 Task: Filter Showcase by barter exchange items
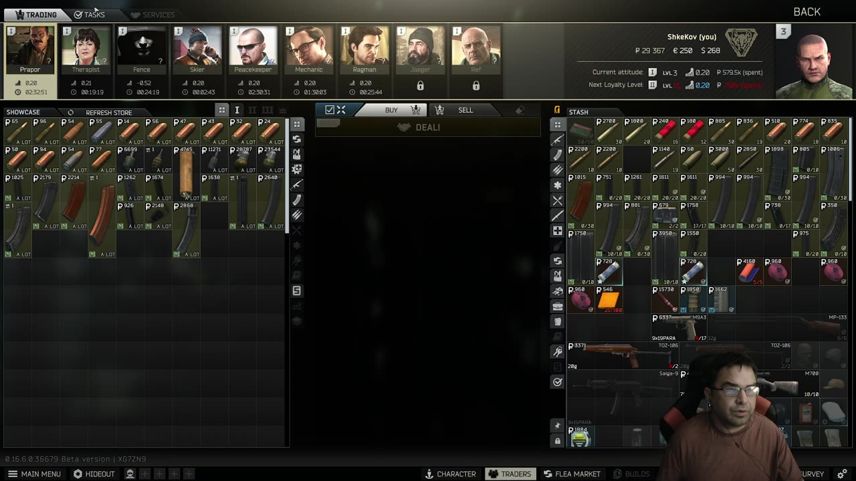(297, 139)
